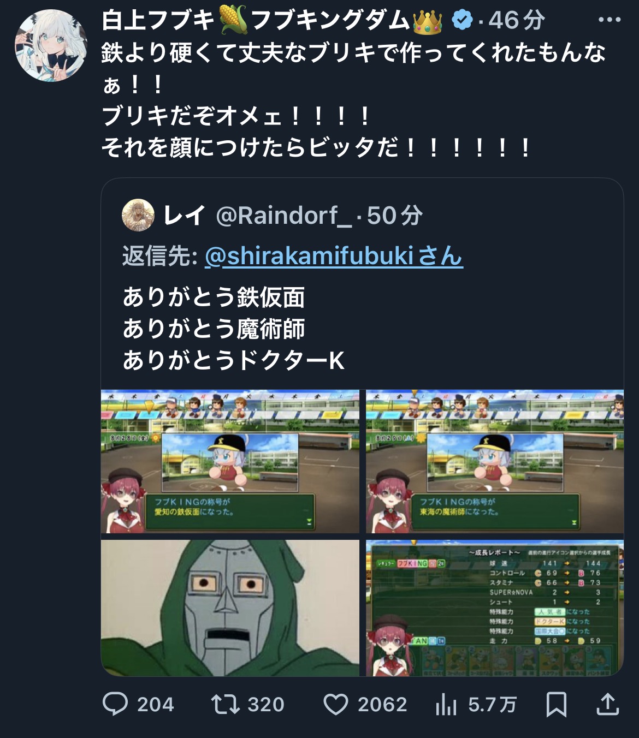Follow the @shirakamifubuki mention link

pos(334,255)
